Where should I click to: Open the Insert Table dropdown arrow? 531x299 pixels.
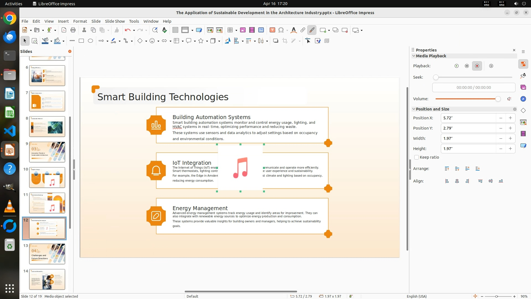(236, 30)
